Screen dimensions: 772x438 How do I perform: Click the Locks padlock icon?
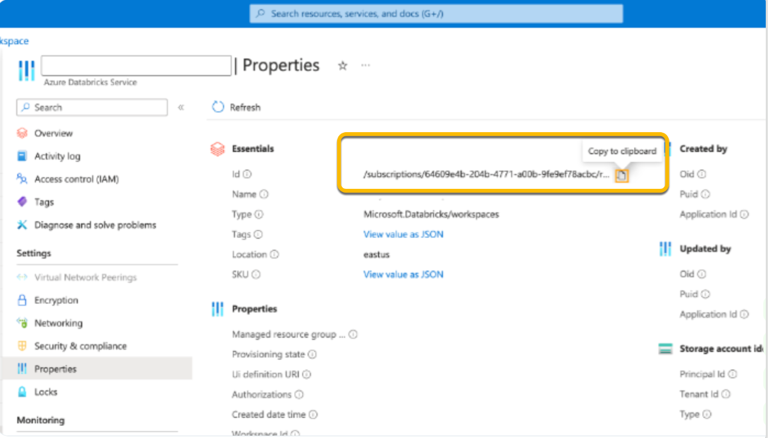[22, 392]
